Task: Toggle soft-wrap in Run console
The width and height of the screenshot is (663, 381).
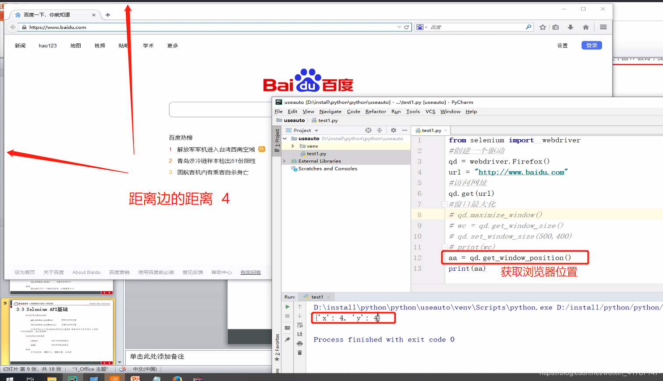Action: 300,325
